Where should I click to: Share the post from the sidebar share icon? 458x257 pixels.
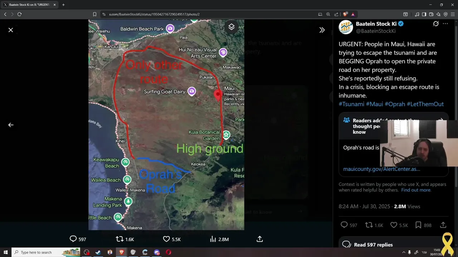pos(443,225)
